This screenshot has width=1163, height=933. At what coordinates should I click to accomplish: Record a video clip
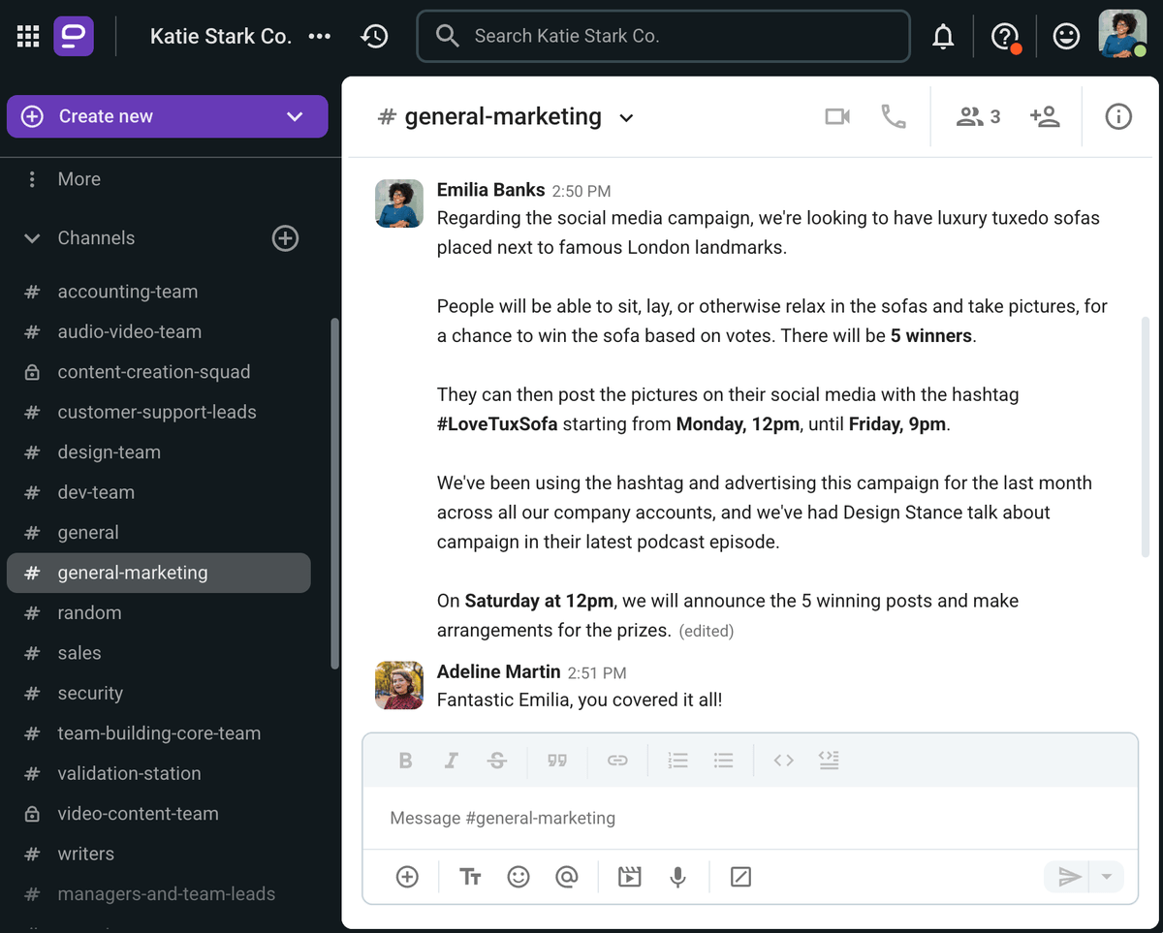point(630,877)
